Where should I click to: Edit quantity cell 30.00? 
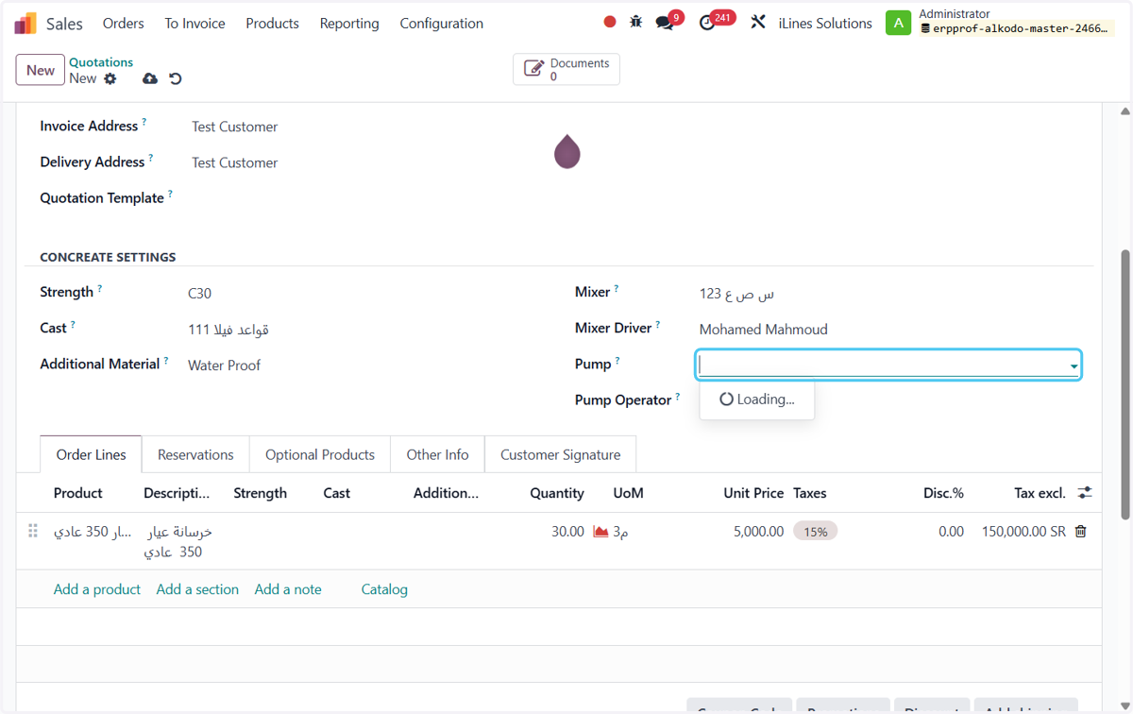[x=567, y=532]
